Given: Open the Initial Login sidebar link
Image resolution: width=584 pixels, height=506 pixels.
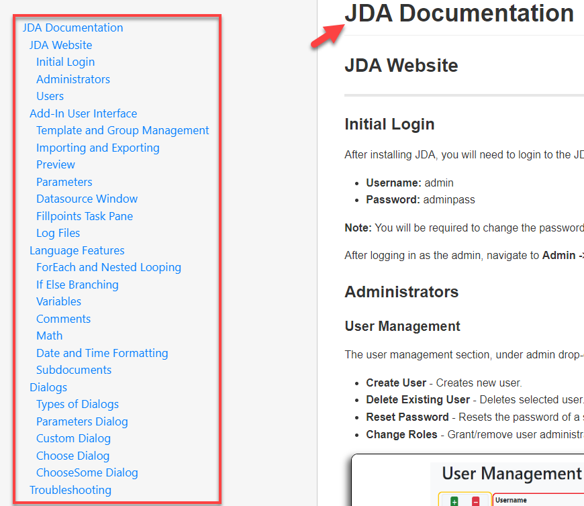Looking at the screenshot, I should pyautogui.click(x=65, y=61).
